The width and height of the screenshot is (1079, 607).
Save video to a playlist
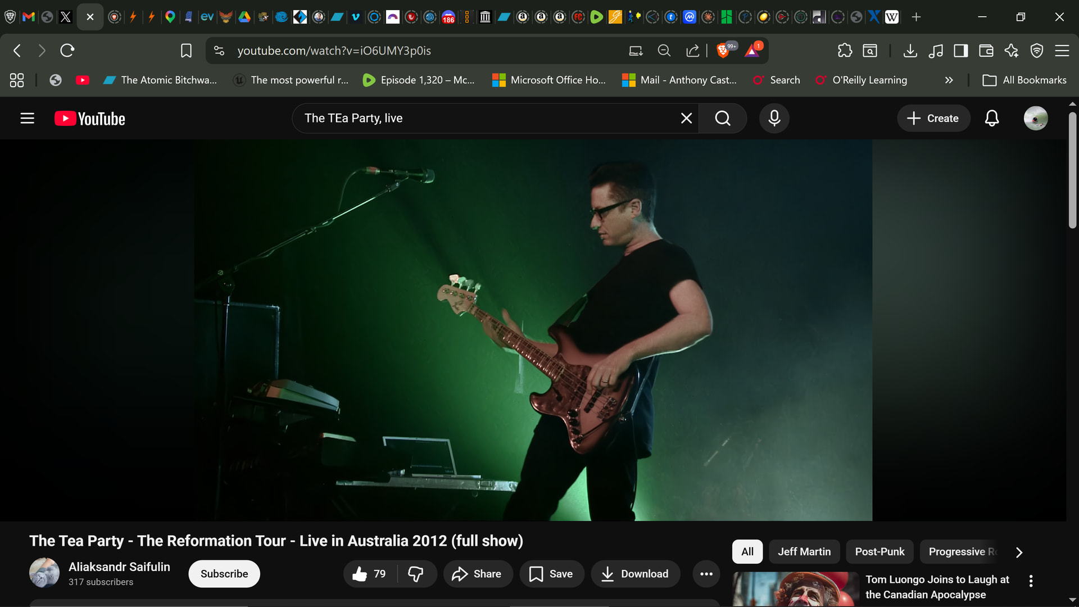pyautogui.click(x=551, y=574)
